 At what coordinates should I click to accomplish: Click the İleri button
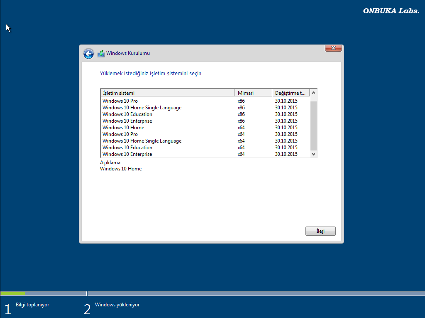coord(320,231)
